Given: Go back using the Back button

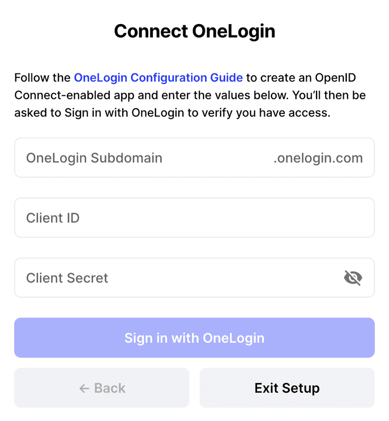Looking at the screenshot, I should 102,388.
